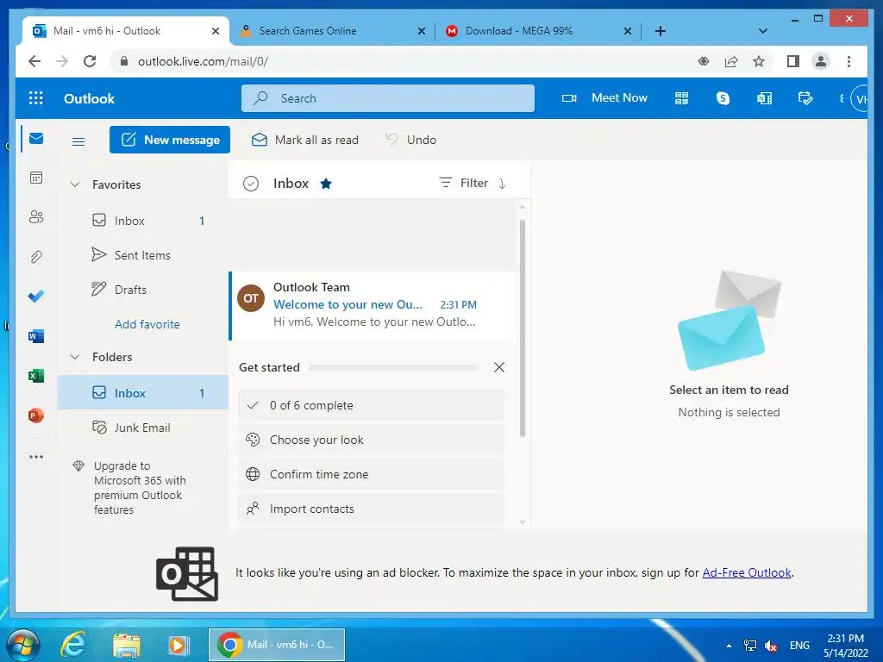Open the Files paperclip icon

click(x=36, y=257)
